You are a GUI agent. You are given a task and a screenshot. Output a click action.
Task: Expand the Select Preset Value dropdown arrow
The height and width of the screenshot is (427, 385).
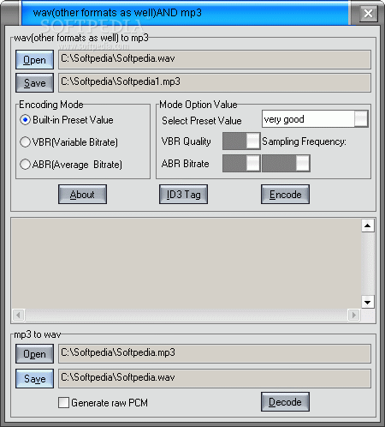(361, 119)
